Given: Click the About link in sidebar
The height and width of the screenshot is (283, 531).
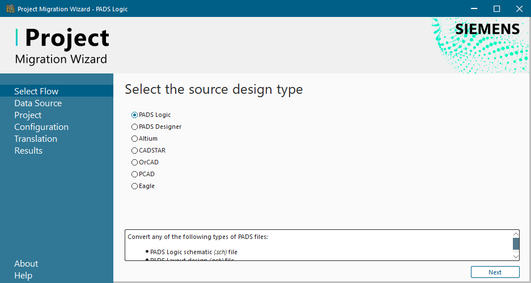Looking at the screenshot, I should tap(26, 264).
